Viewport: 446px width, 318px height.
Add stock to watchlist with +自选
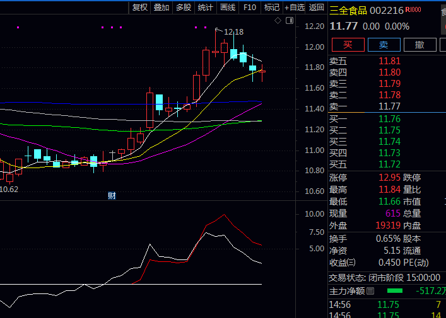coord(295,8)
